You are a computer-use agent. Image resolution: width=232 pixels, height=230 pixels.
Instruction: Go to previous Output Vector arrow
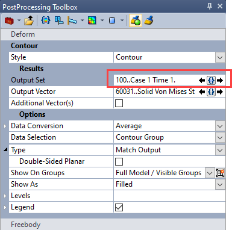click(202, 92)
